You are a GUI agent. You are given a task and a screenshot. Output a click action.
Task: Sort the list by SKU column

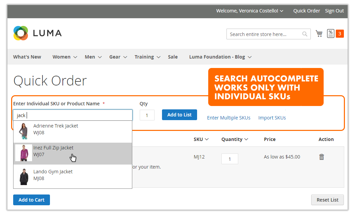201,139
